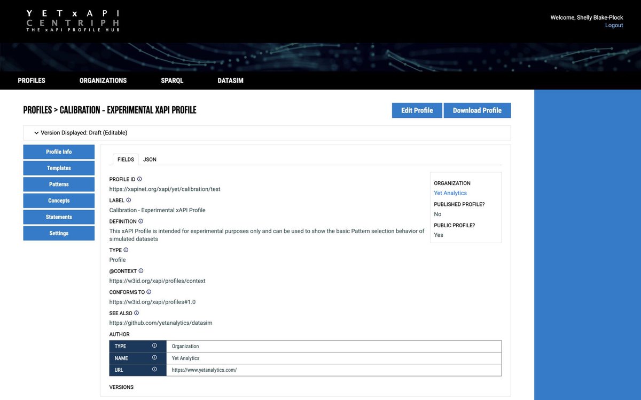Click info icon next to PROFILE ID
Screen dimensions: 641x400
[x=139, y=179]
